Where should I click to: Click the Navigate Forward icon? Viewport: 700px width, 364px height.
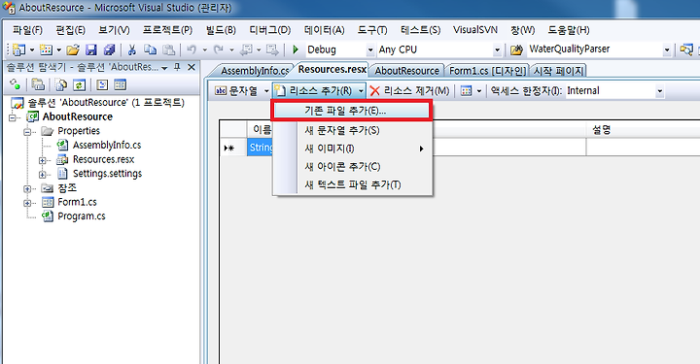pyautogui.click(x=272, y=50)
